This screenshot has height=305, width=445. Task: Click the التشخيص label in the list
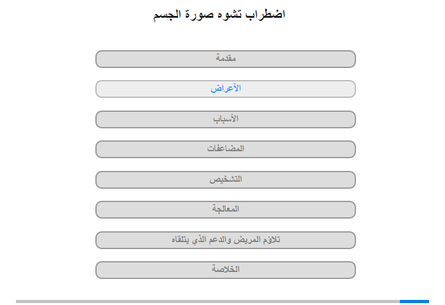pos(226,179)
